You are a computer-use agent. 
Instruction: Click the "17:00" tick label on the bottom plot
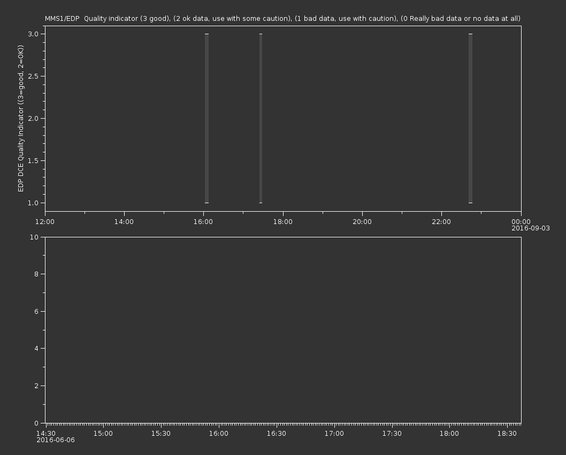click(334, 434)
